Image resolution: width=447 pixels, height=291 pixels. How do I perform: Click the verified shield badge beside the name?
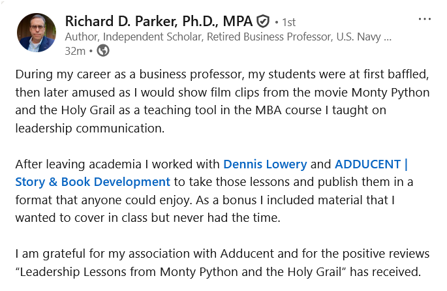[262, 22]
